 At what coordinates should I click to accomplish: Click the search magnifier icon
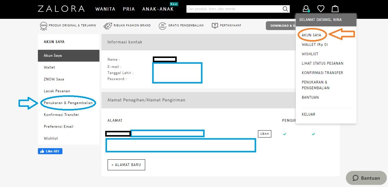[285, 9]
